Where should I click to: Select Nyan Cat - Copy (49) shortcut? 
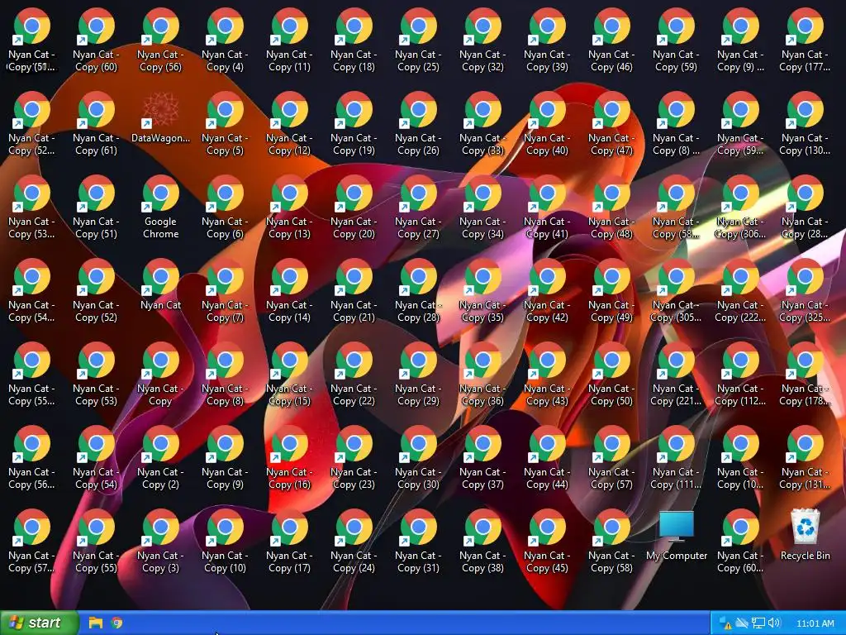pyautogui.click(x=611, y=291)
